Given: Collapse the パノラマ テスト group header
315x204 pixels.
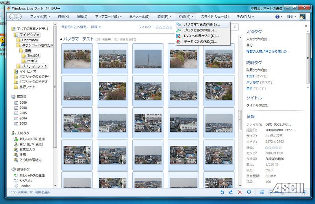Looking at the screenshot, I should pyautogui.click(x=61, y=39).
